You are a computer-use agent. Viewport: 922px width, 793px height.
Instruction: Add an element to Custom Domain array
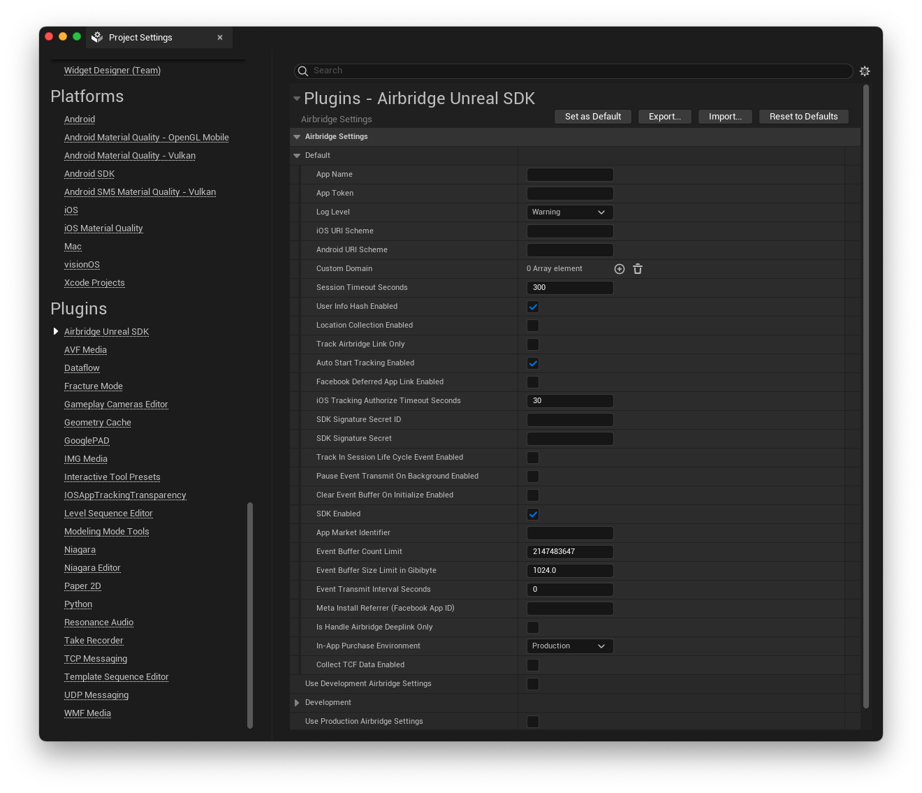click(620, 269)
